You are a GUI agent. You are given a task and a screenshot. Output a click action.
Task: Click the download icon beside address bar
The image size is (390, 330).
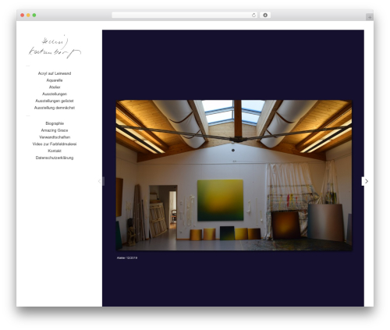pyautogui.click(x=265, y=15)
